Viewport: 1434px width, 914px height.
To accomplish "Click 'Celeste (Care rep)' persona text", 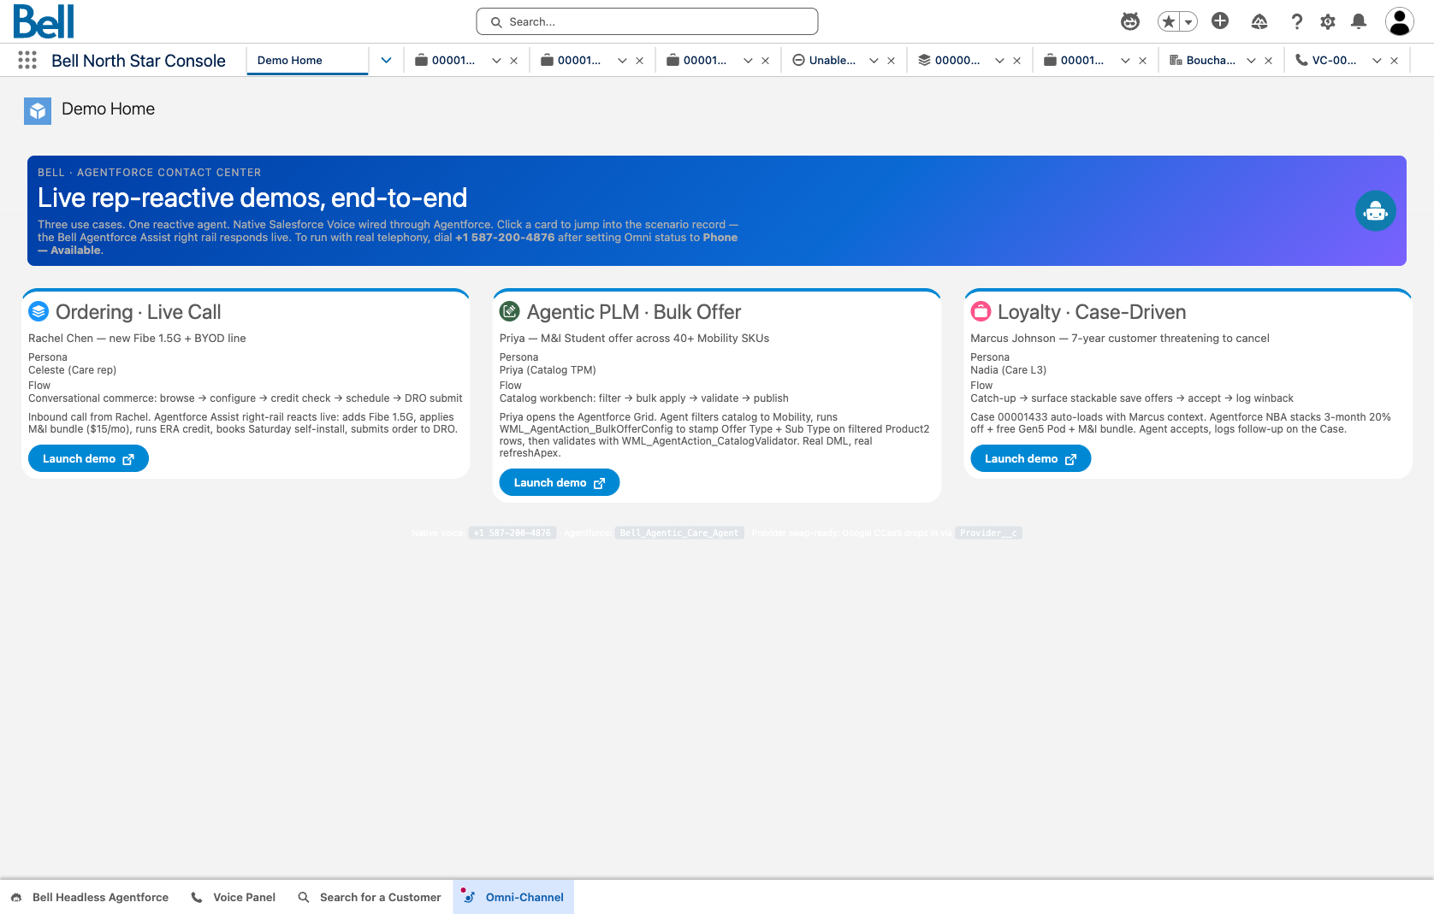I will (x=72, y=370).
